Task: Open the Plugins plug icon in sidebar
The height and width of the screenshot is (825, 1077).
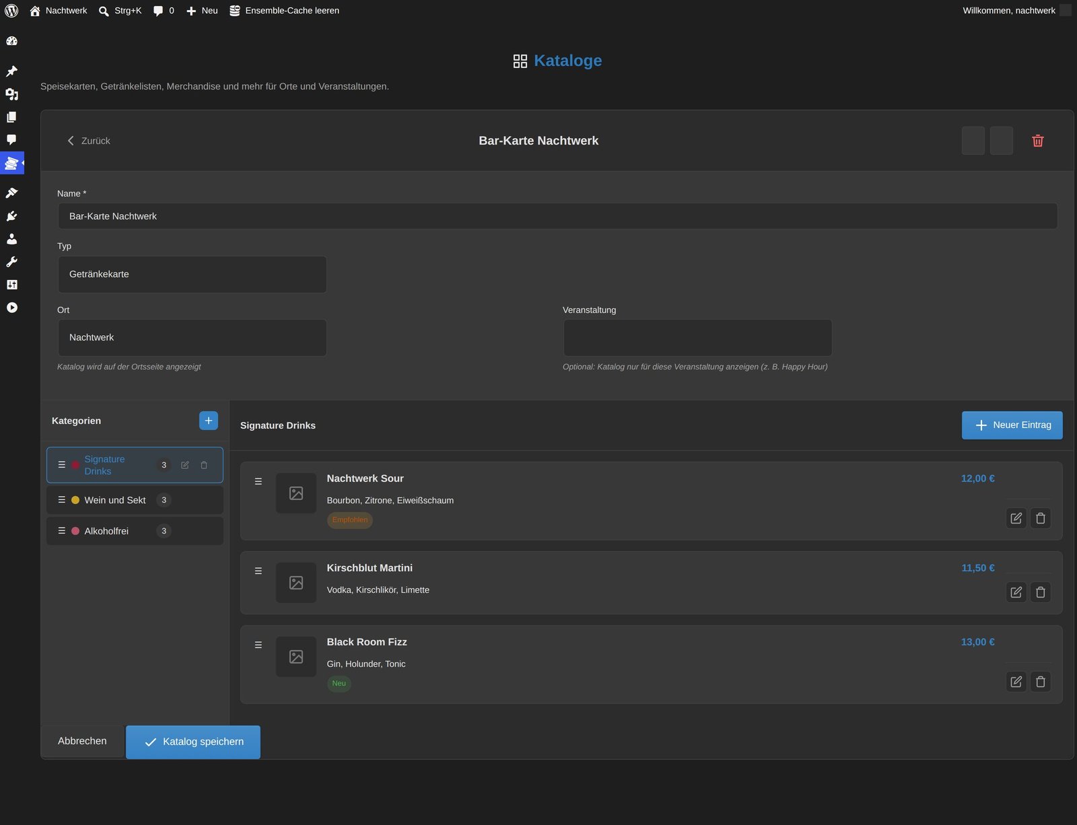Action: click(x=11, y=216)
